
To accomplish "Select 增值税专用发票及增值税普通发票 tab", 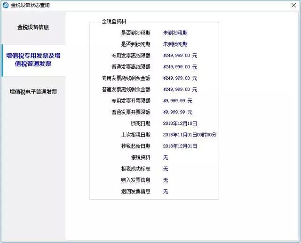I will (33, 60).
